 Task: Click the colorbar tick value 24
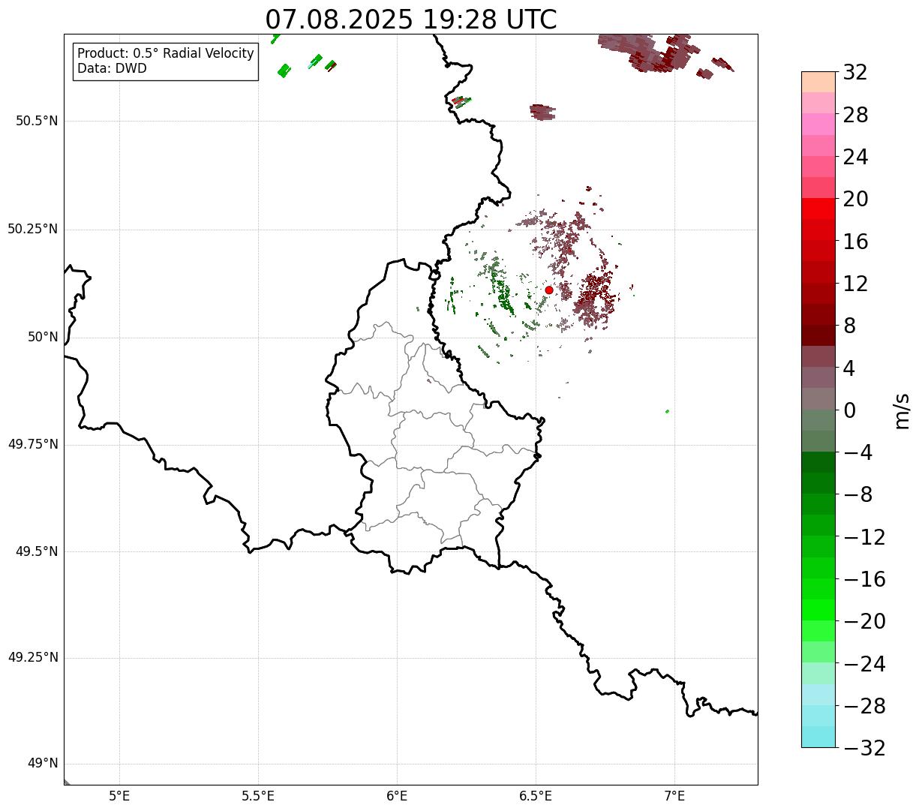[855, 158]
